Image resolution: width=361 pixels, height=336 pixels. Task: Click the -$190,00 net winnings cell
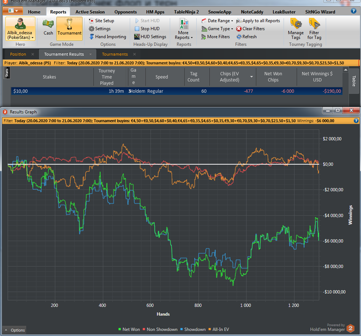tap(332, 91)
